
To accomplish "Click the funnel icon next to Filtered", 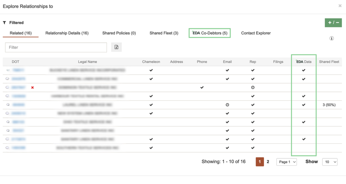I will (4, 23).
